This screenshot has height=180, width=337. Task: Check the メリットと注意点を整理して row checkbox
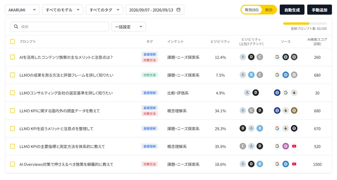tap(12, 128)
